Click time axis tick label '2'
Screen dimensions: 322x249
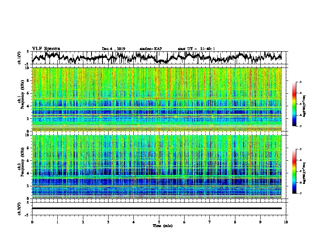coord(83,222)
